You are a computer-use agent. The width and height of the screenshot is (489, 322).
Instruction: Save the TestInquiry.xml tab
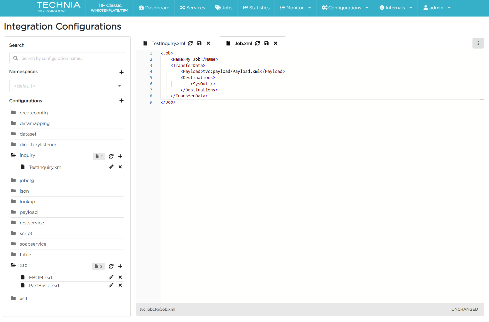coord(199,43)
